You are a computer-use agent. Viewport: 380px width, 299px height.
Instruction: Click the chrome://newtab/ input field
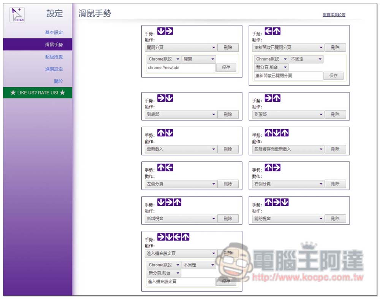181,67
